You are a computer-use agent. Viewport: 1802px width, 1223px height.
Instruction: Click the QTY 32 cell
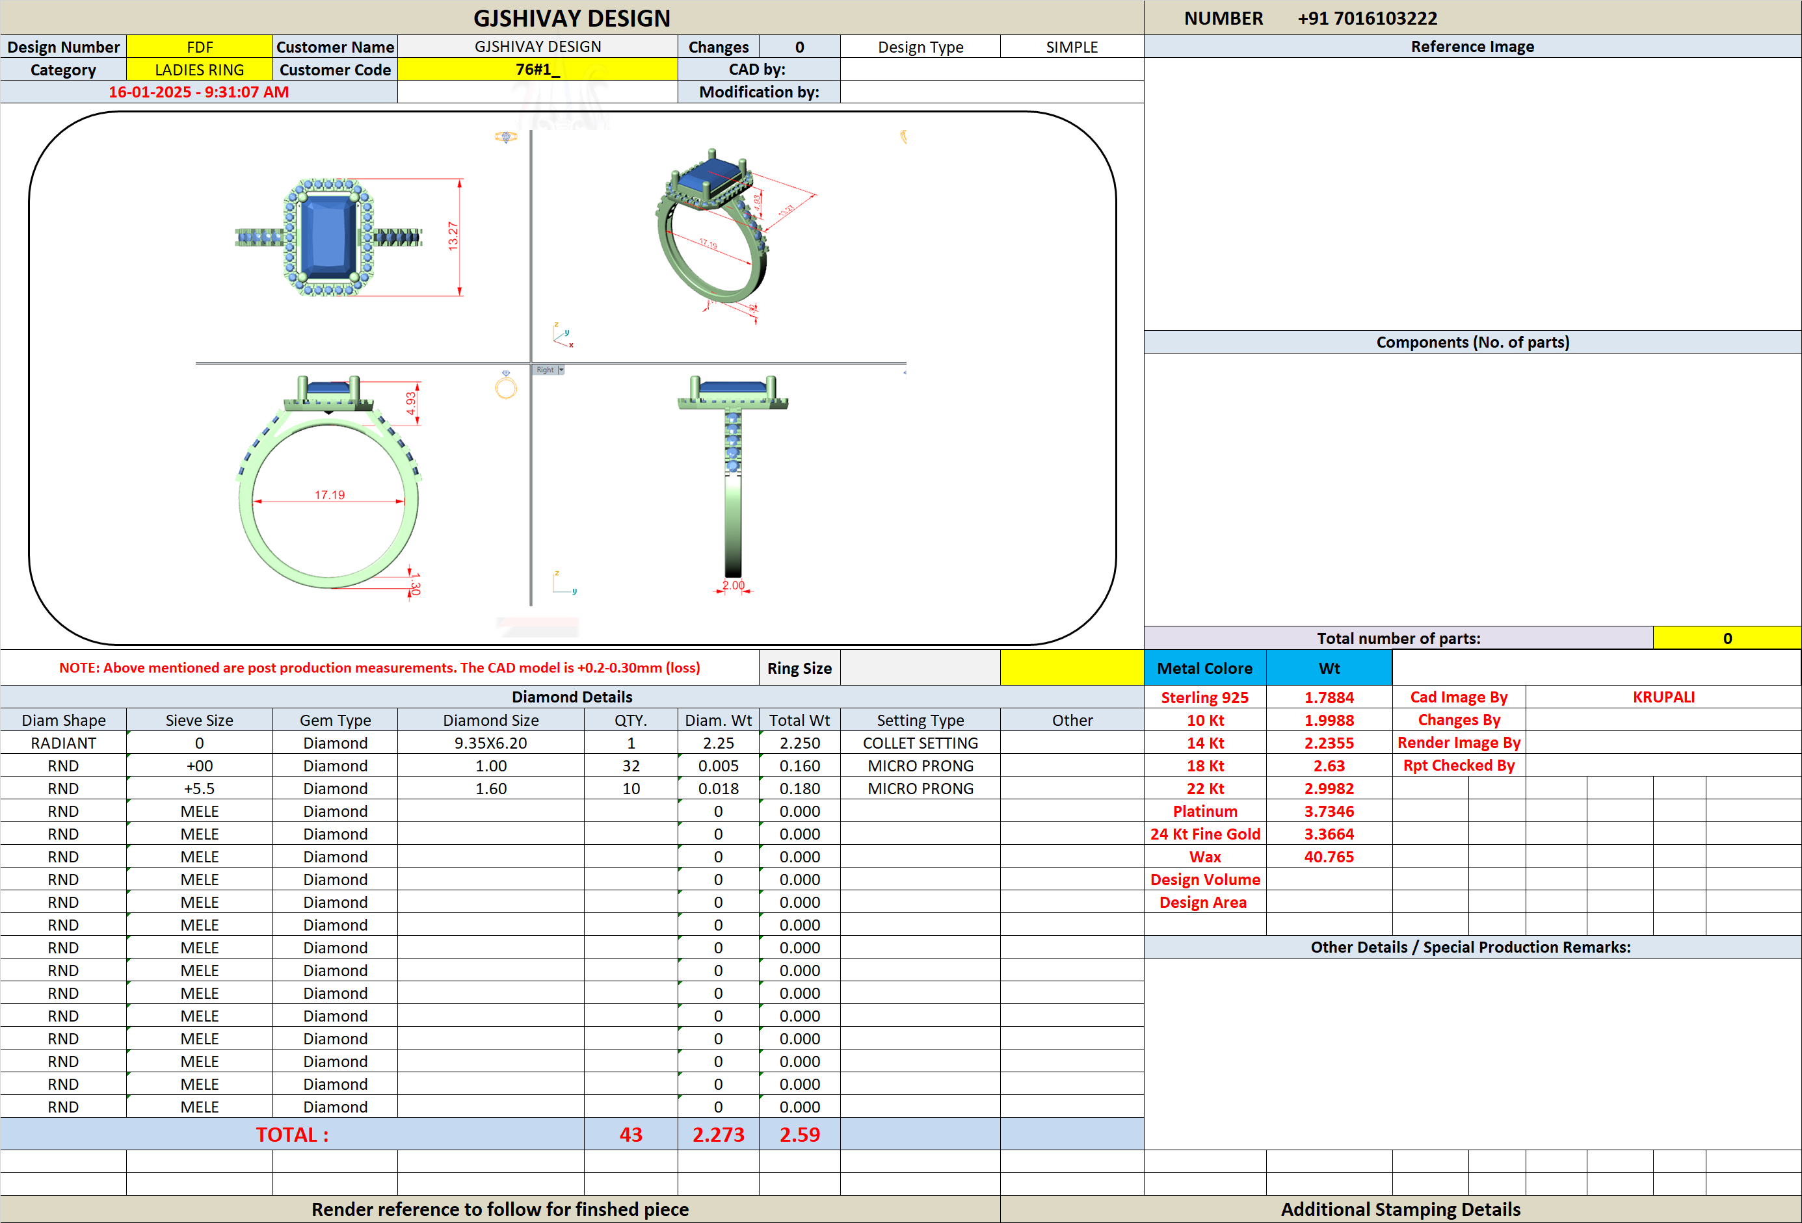pos(631,766)
